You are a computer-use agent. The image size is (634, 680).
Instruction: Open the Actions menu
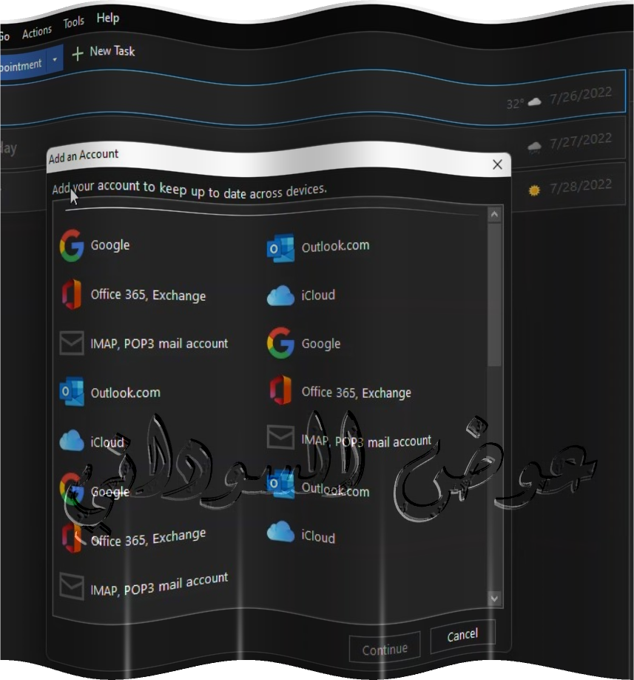coord(37,32)
